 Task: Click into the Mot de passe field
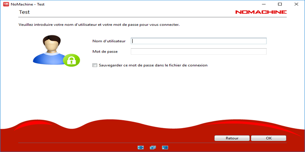(199, 52)
